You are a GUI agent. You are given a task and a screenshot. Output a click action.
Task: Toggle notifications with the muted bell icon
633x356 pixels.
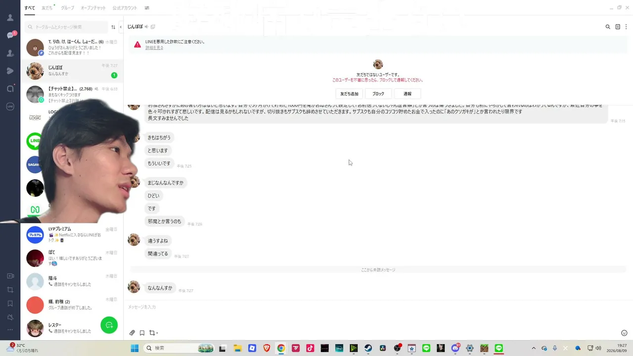tap(10, 317)
